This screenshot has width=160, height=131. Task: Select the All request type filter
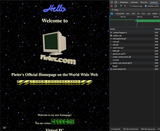coord(112,14)
